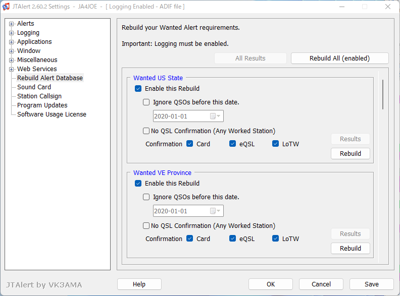Expand the Window tree node
This screenshot has height=296, width=400.
point(11,51)
